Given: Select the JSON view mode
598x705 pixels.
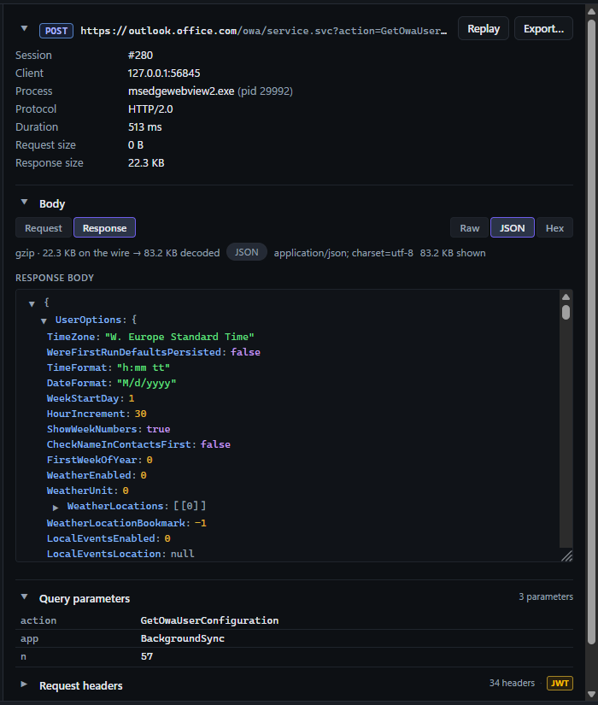Looking at the screenshot, I should (512, 228).
